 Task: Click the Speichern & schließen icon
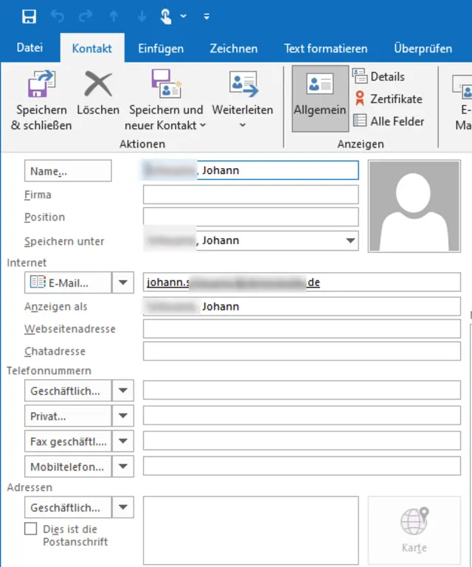(41, 85)
